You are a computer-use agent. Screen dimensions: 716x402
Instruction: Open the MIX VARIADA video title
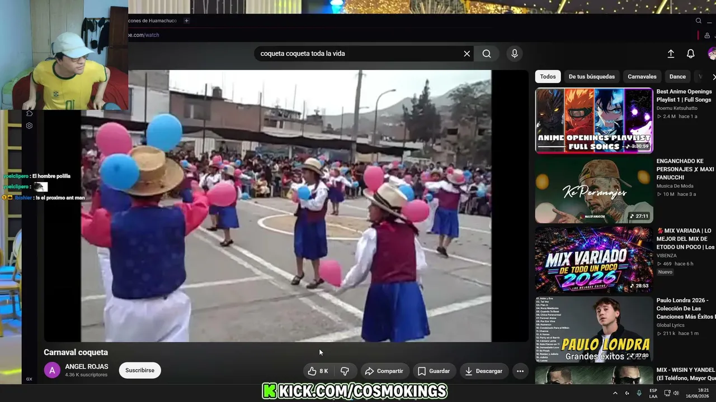click(686, 239)
